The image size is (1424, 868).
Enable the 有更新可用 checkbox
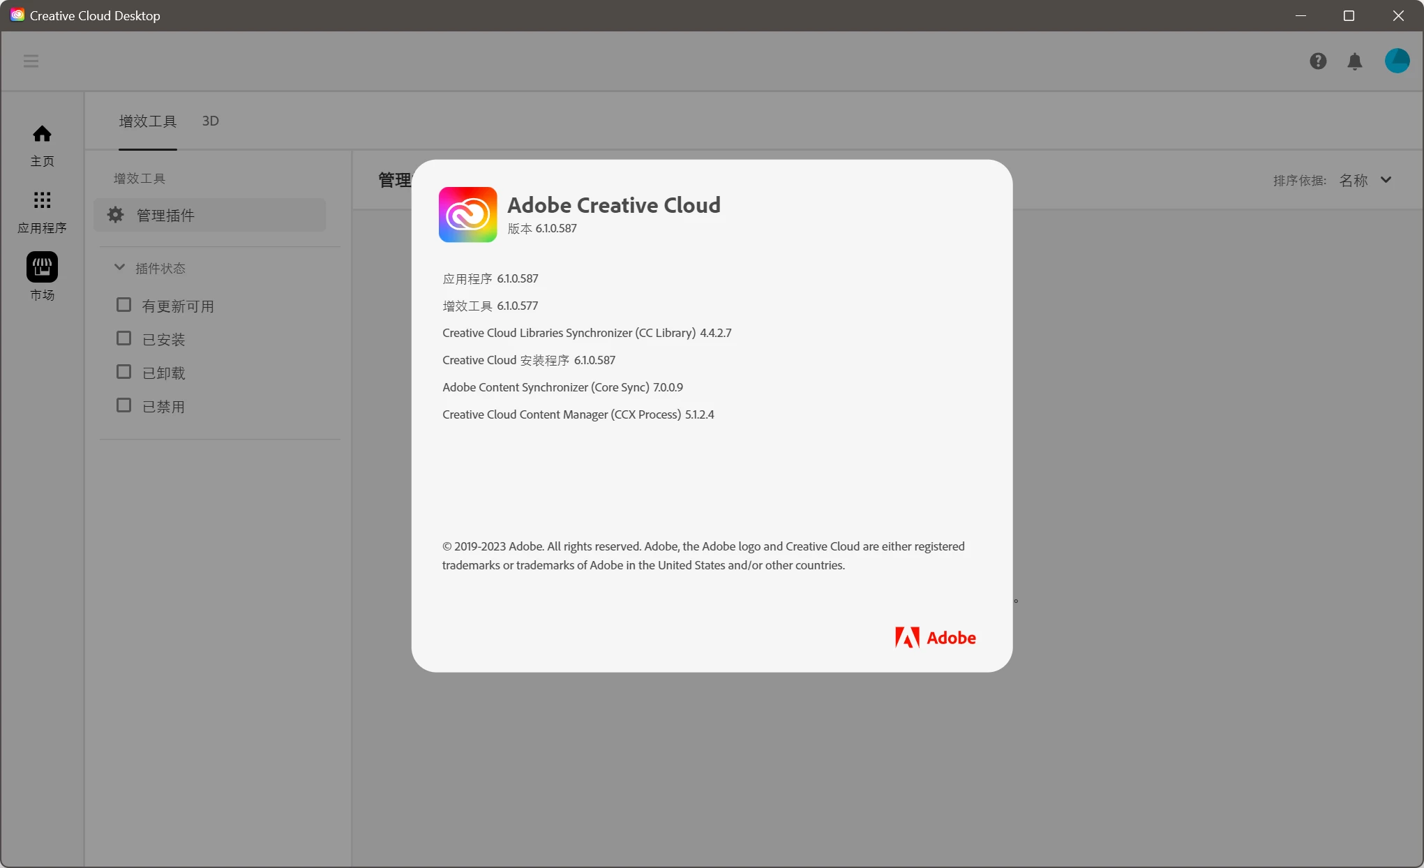coord(123,305)
